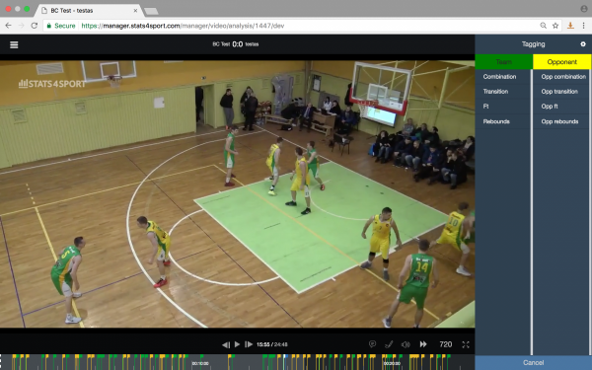This screenshot has width=592, height=370.
Task: Select the BC Test - testas browser tab
Action: tap(89, 11)
